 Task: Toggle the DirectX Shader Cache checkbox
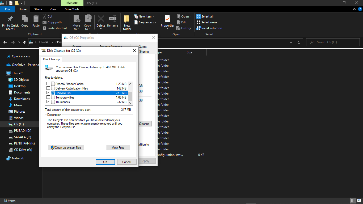click(48, 84)
